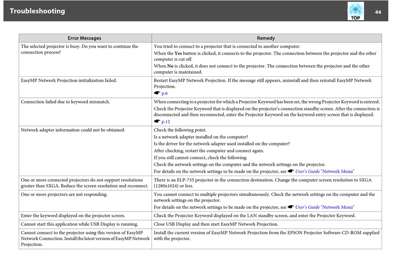Open User's Guide "Network Menu" link in projectors not responding row

(x=325, y=207)
